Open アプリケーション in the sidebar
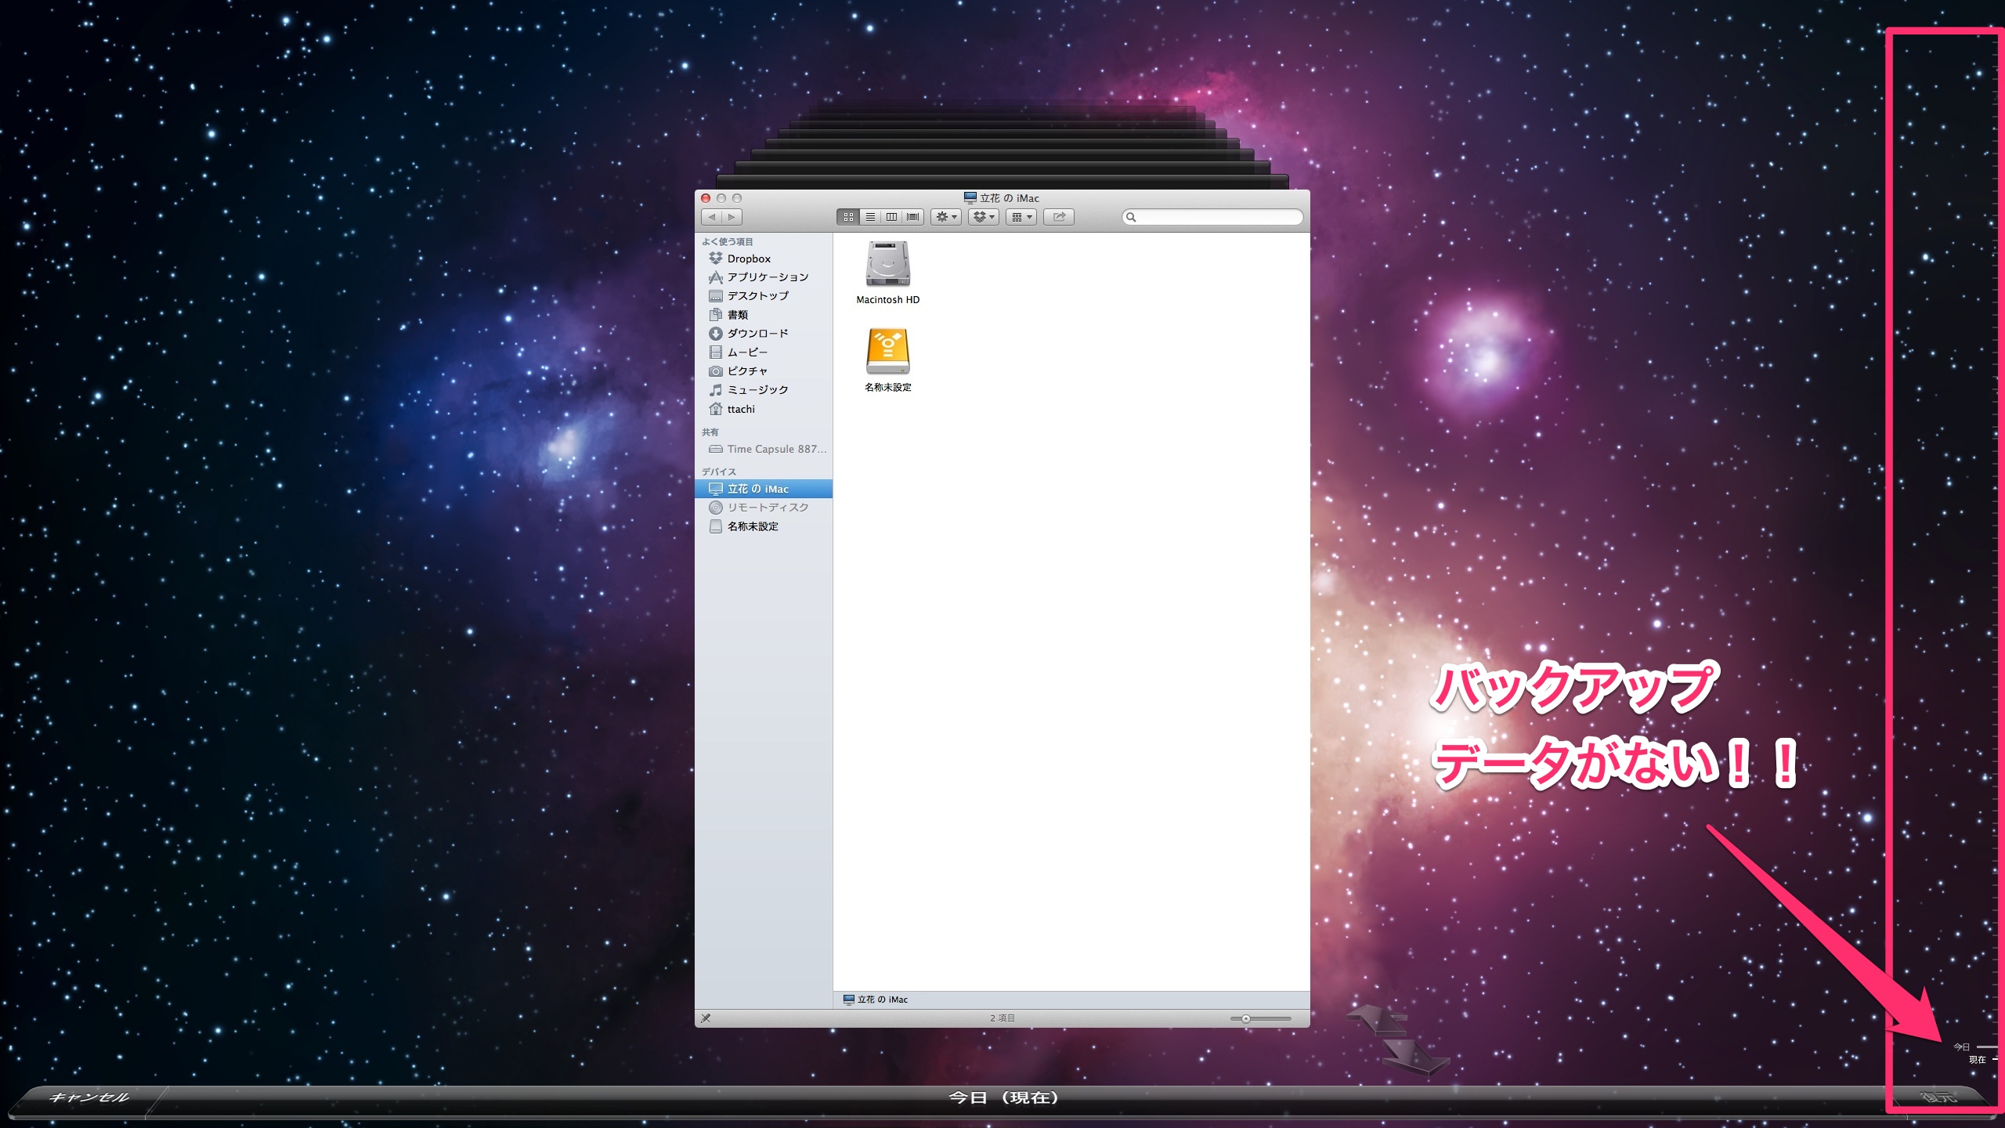 point(767,277)
